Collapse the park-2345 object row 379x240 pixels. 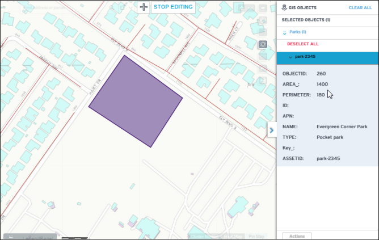[x=290, y=57]
